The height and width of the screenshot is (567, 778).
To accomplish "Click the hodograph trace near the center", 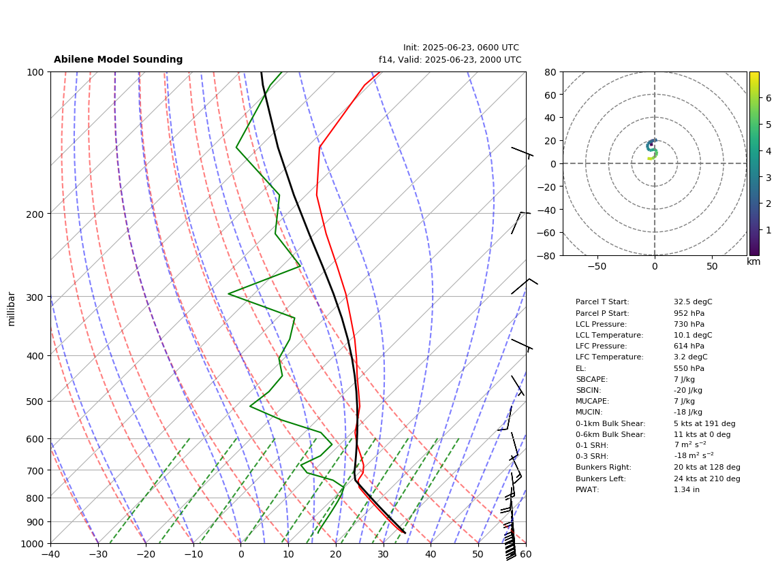I will [653, 149].
